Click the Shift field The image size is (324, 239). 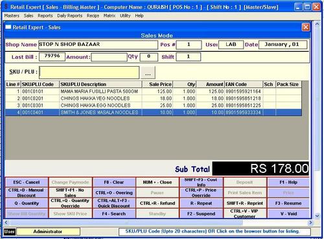click(x=189, y=57)
